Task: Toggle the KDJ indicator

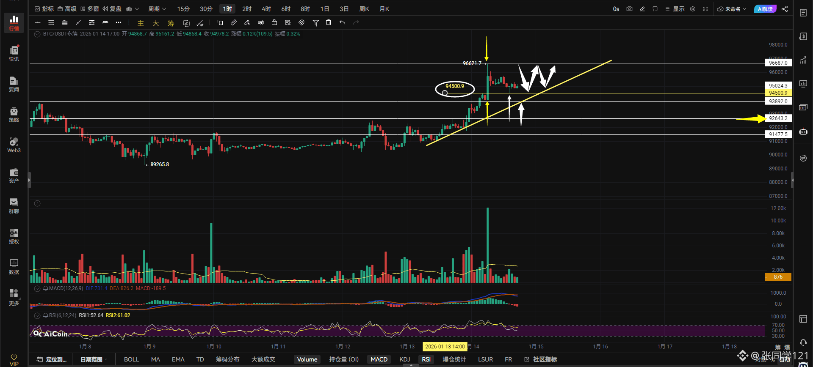Action: tap(405, 359)
